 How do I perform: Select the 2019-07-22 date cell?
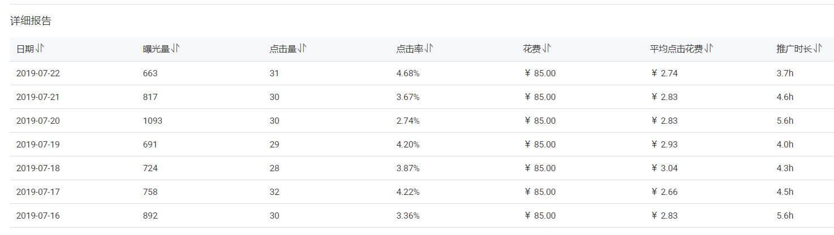(37, 73)
